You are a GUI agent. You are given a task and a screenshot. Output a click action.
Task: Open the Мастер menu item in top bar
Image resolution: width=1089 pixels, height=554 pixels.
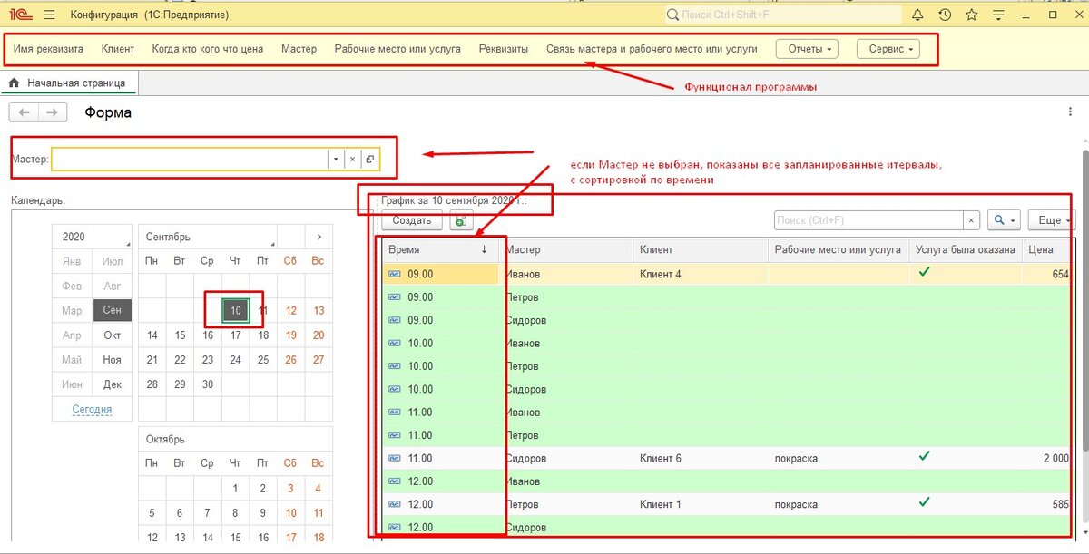pyautogui.click(x=299, y=49)
